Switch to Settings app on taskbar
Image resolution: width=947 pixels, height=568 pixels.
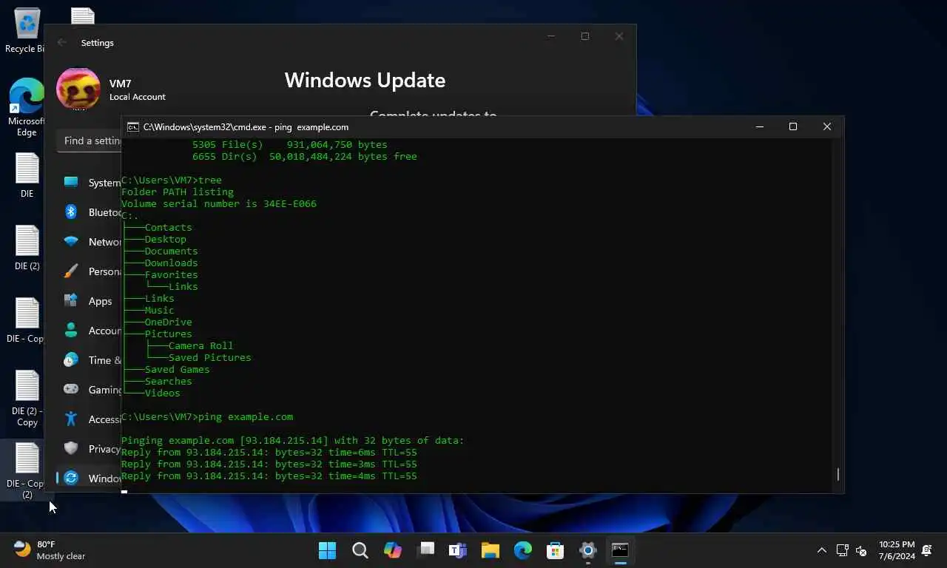[x=588, y=550]
